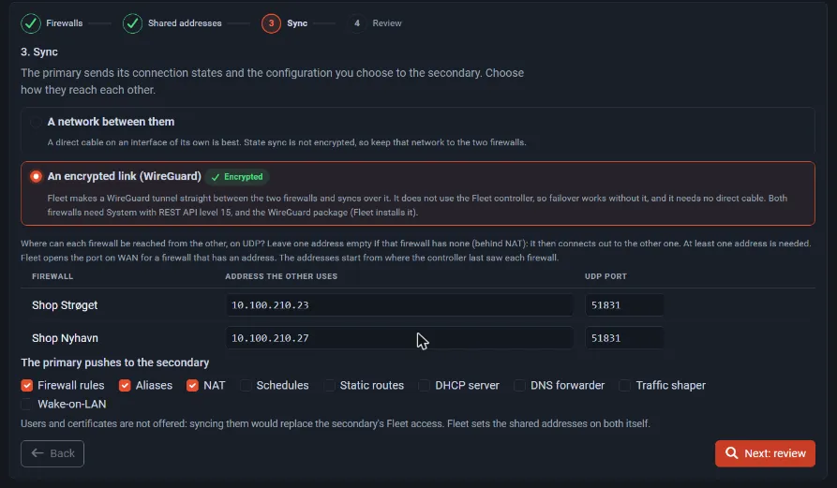
Task: Uncheck the Firewall rules checkbox
Action: [26, 385]
